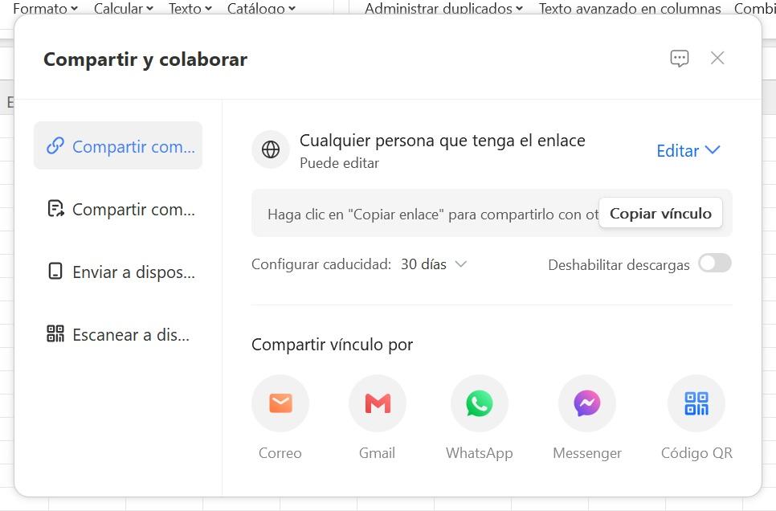The width and height of the screenshot is (776, 511).
Task: Generate a Código QR for sharing
Action: coord(696,403)
